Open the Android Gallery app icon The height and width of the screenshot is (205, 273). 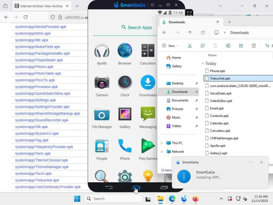[125, 114]
